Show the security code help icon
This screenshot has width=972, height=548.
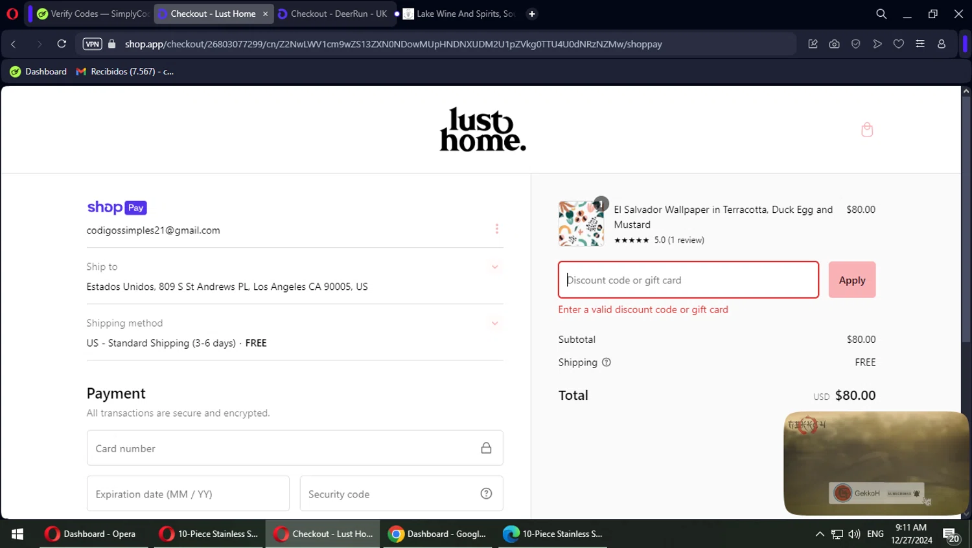click(x=486, y=494)
